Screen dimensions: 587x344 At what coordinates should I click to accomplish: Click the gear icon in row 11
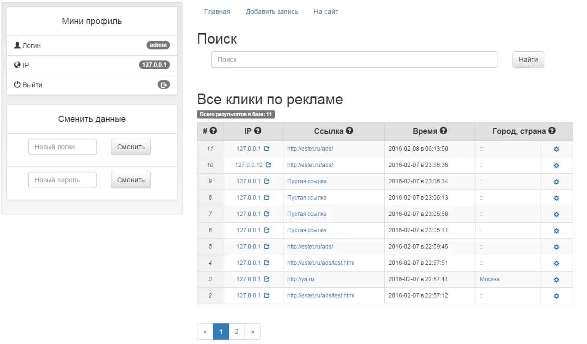tap(556, 149)
